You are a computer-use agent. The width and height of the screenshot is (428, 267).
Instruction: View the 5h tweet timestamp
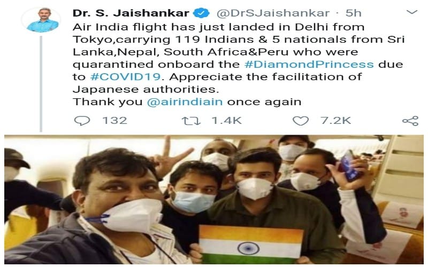(354, 13)
